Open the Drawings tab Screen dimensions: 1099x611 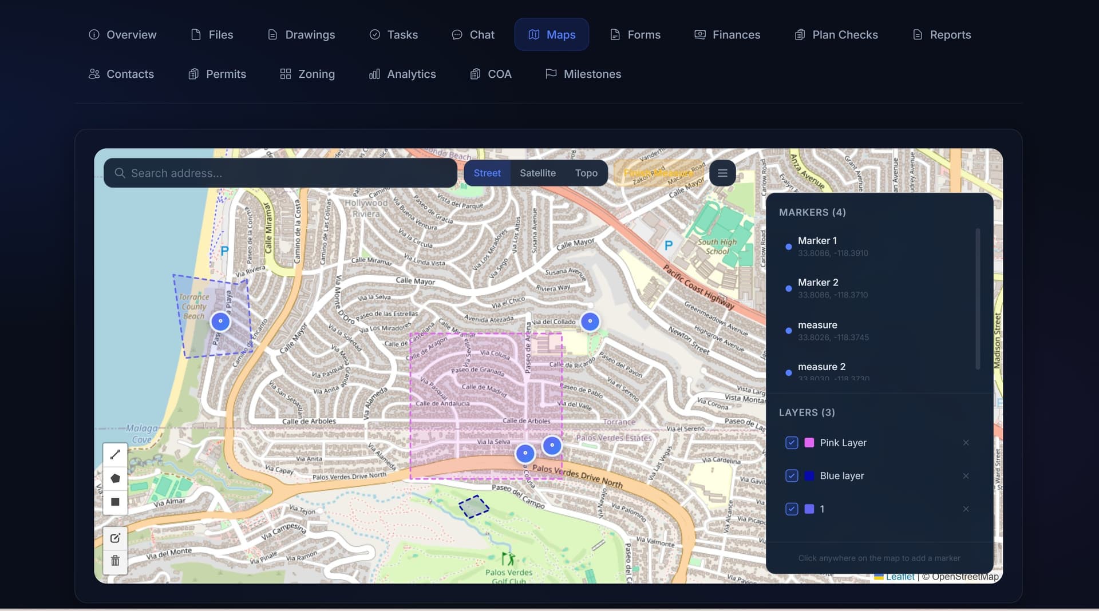click(x=301, y=34)
